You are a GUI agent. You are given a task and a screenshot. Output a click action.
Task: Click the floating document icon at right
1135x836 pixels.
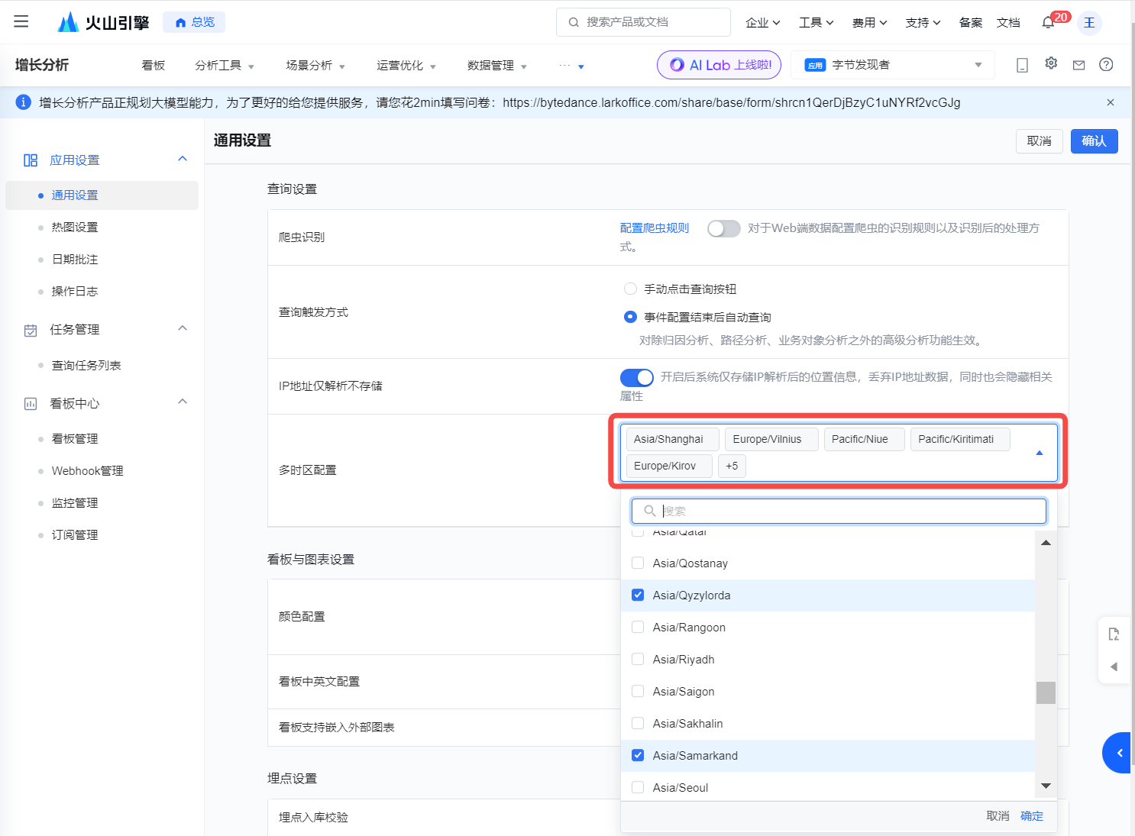(x=1114, y=634)
